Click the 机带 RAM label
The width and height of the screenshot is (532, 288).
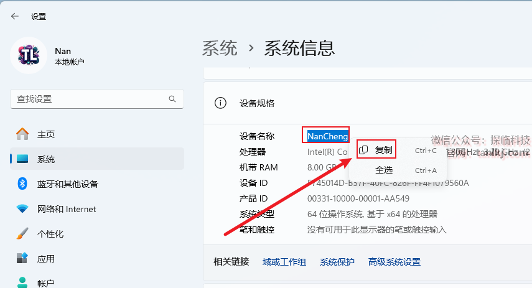[x=259, y=167]
